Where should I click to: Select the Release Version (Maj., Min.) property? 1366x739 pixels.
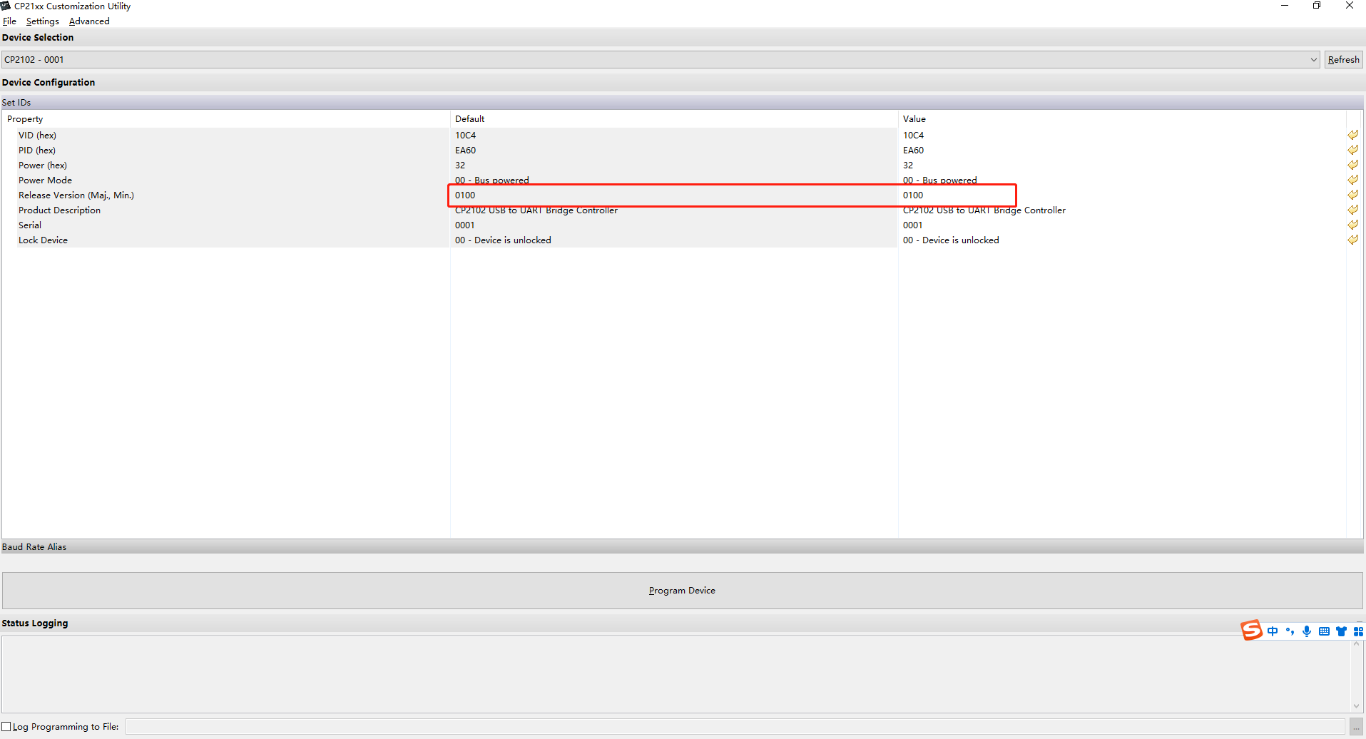coord(76,195)
